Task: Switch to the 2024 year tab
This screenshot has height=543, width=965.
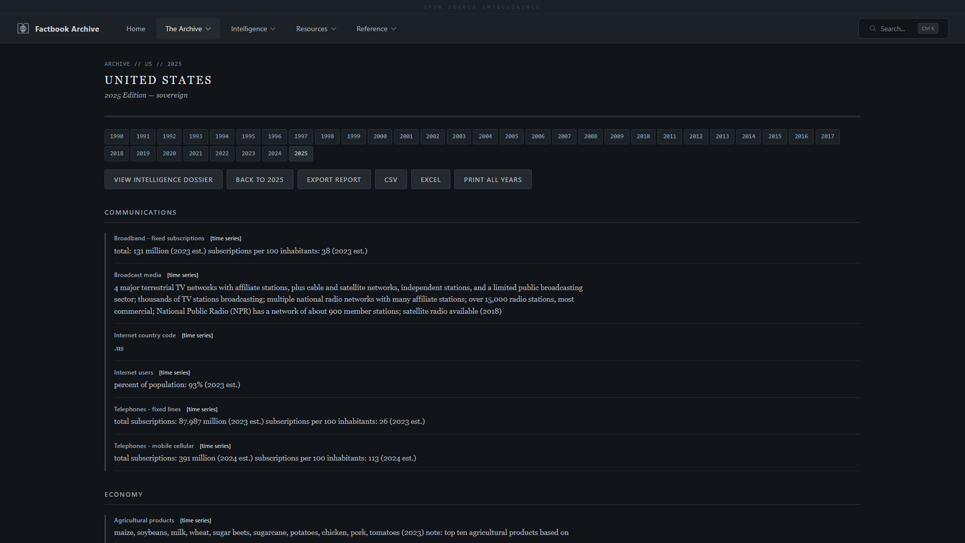Action: (x=274, y=153)
